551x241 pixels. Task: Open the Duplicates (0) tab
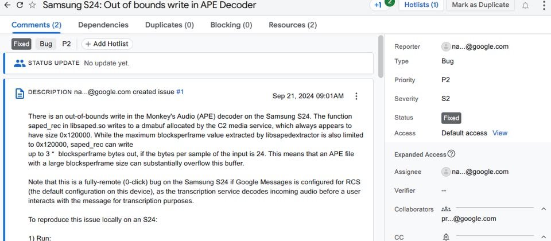(x=169, y=25)
